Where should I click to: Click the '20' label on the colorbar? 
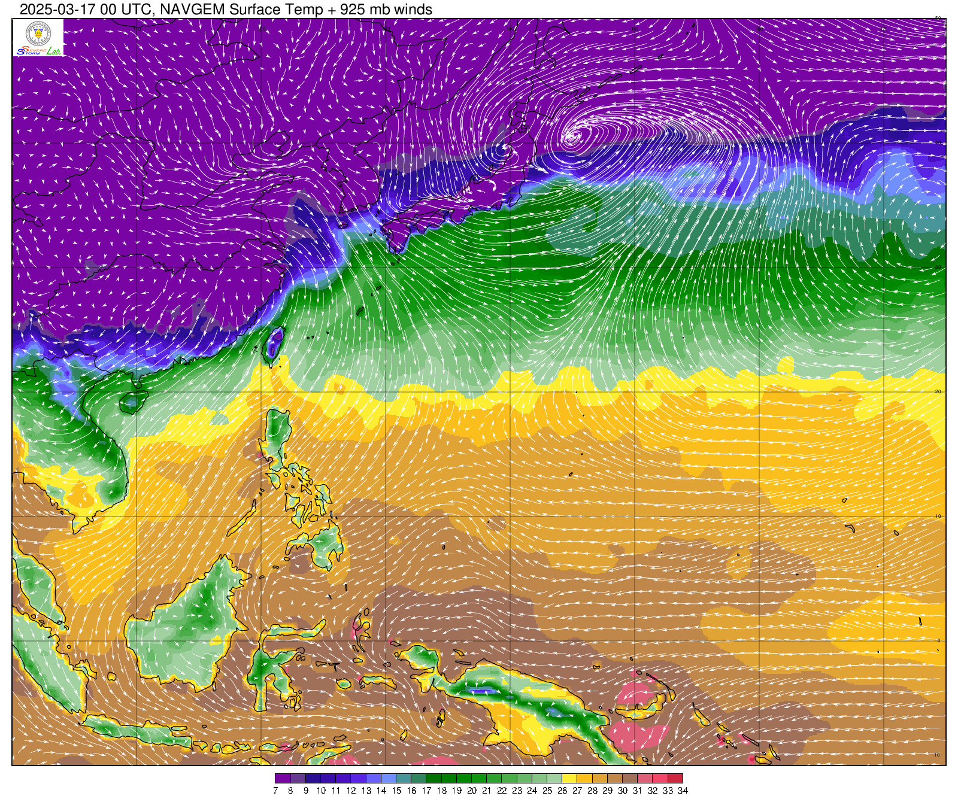472,791
